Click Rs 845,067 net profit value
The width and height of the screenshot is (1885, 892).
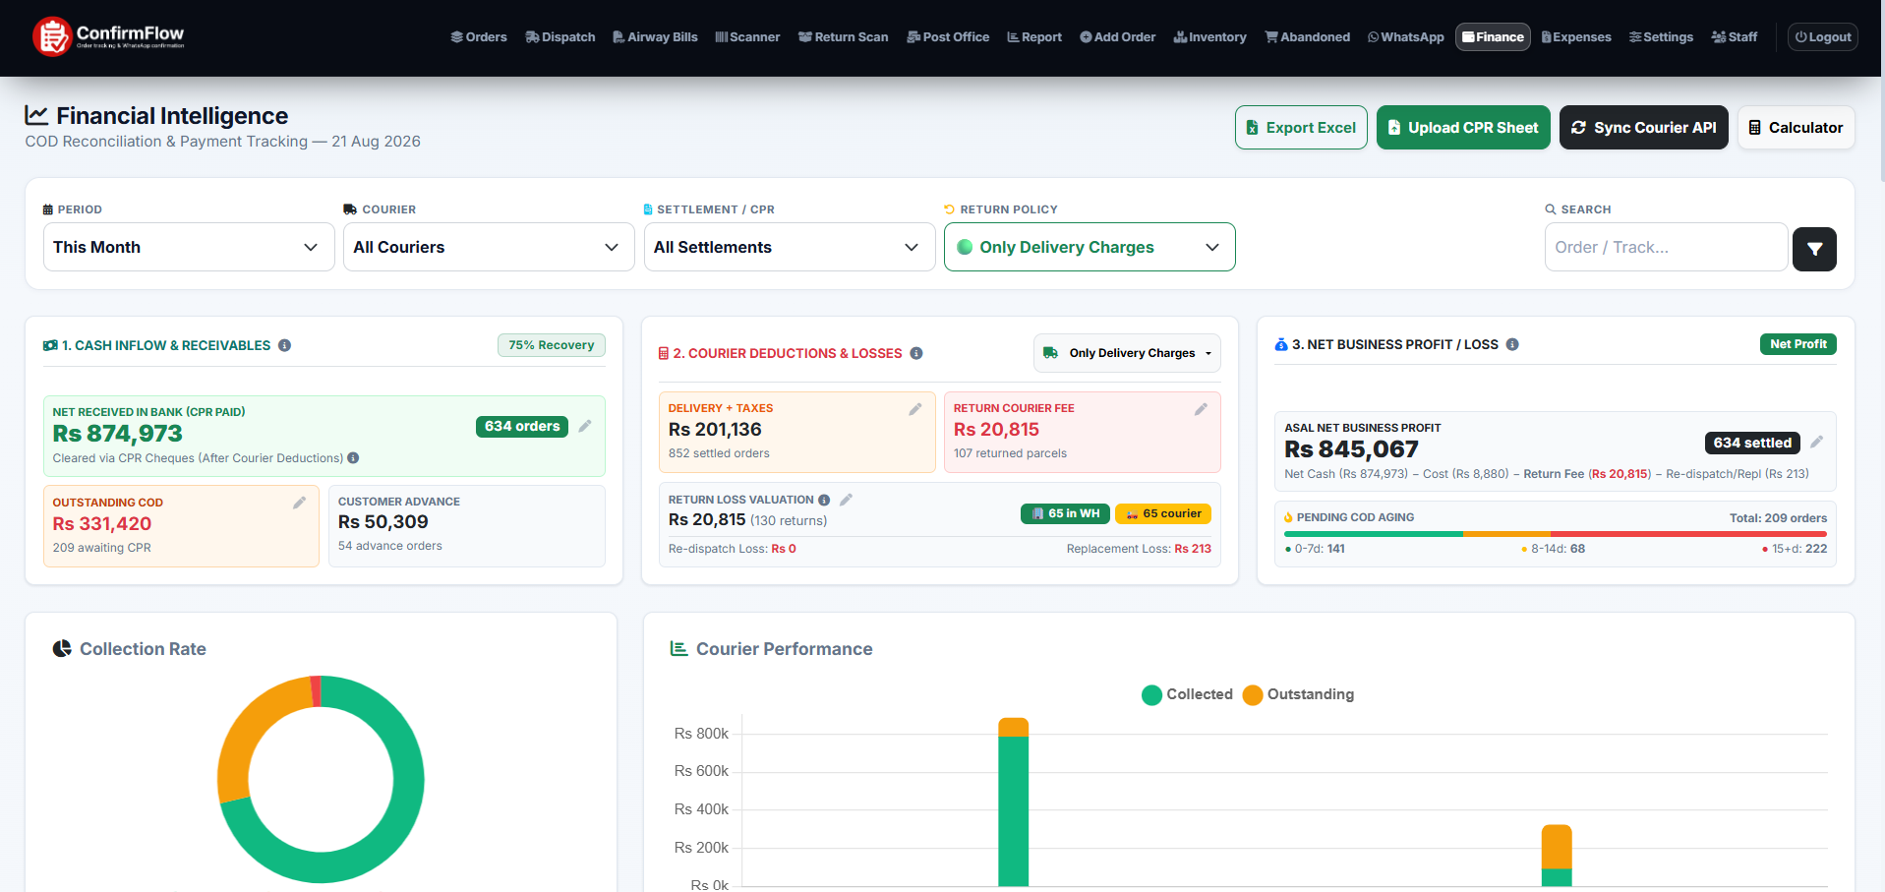[1351, 449]
